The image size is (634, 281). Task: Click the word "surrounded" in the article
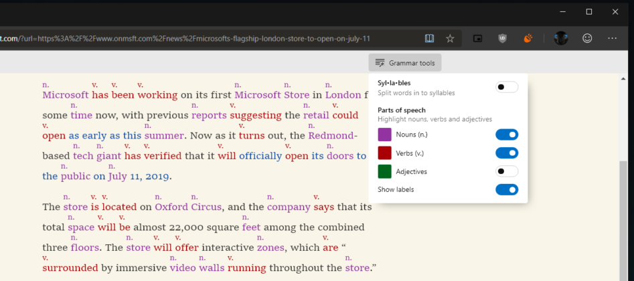(x=70, y=268)
